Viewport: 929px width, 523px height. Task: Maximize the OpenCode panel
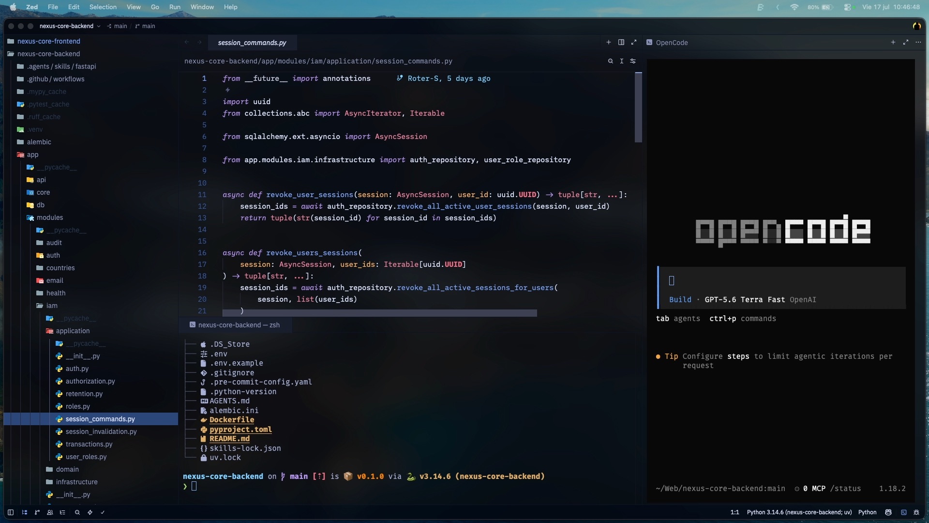(x=906, y=43)
